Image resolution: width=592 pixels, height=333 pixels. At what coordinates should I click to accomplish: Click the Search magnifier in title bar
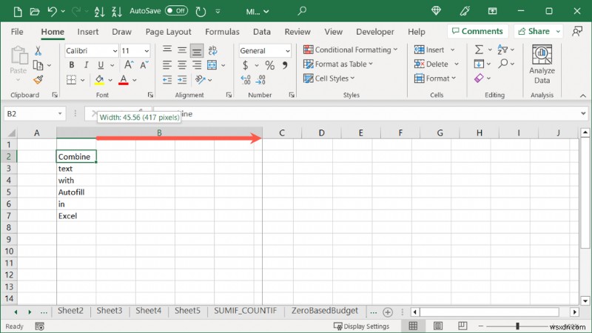pos(302,11)
